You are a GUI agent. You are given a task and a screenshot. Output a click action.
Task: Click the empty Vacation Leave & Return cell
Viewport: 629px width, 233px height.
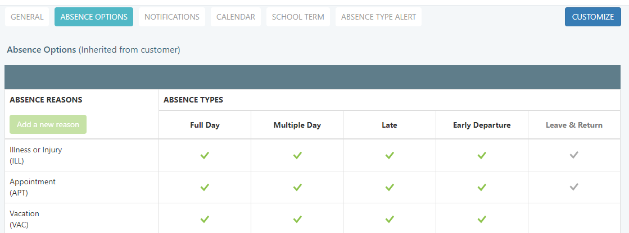click(573, 218)
